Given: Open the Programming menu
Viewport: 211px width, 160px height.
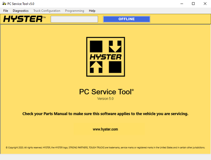Looking at the screenshot, I should point(75,11).
